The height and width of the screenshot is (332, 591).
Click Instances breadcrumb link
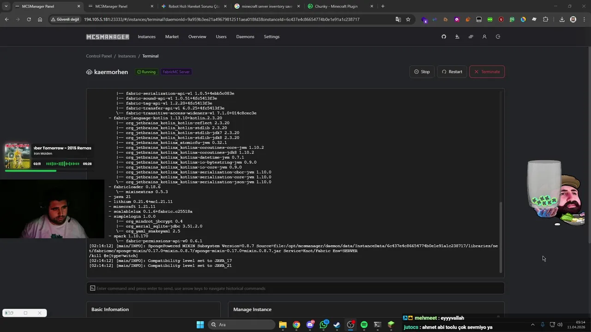[x=127, y=56]
